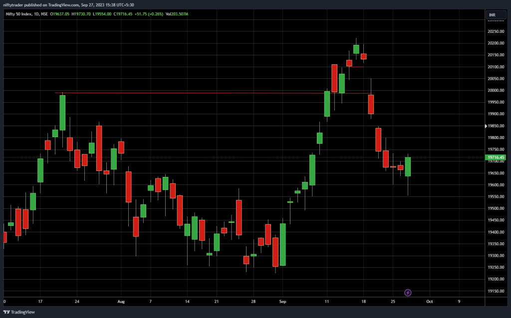This screenshot has width=511, height=318.
Task: Click the current price label 19716.45
Action: click(x=496, y=158)
